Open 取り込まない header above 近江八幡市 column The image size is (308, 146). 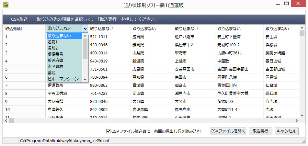coord(194,29)
